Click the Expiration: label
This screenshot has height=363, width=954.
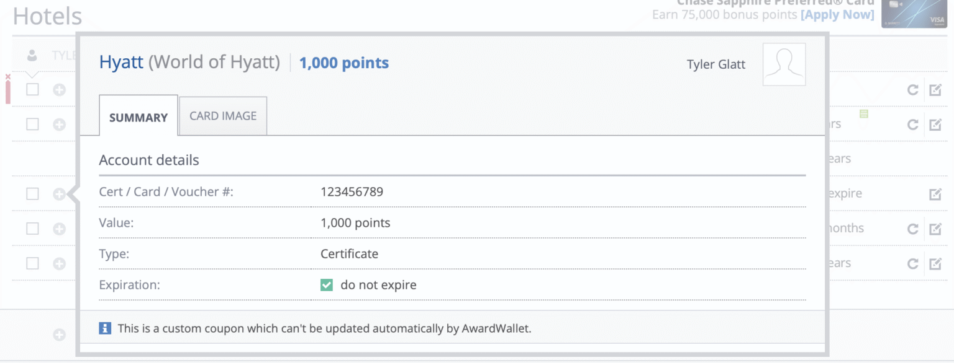pyautogui.click(x=129, y=285)
